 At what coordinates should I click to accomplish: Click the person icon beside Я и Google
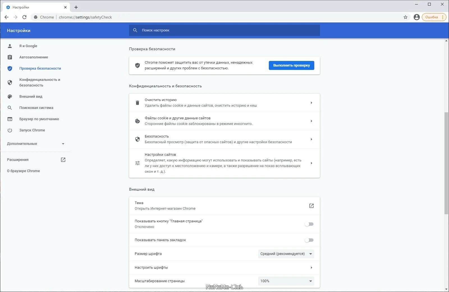pyautogui.click(x=10, y=46)
